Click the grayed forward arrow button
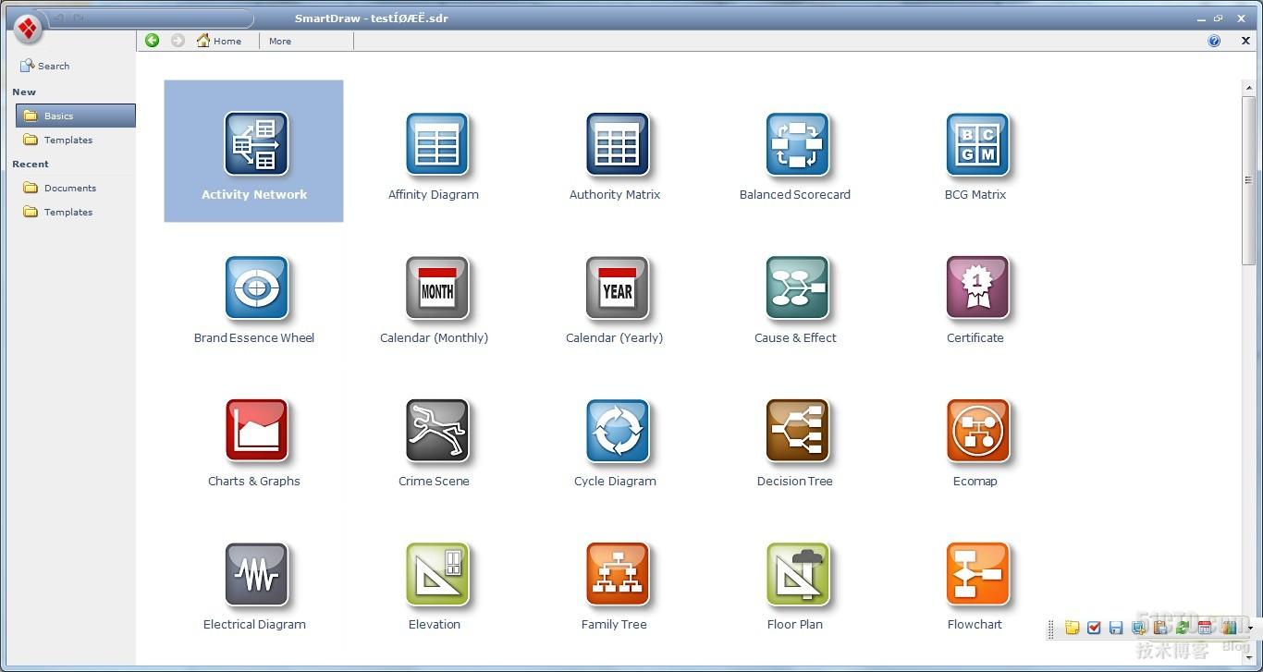This screenshot has width=1263, height=672. (x=178, y=41)
